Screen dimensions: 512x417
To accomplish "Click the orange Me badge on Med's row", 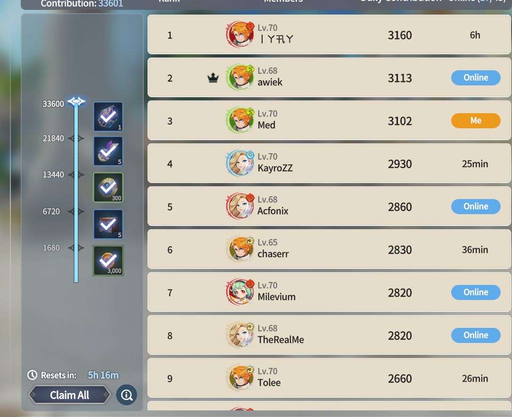I will point(476,121).
